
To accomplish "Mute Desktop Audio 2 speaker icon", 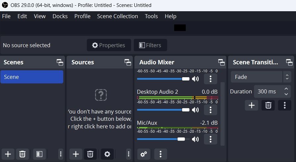I will [x=195, y=110].
